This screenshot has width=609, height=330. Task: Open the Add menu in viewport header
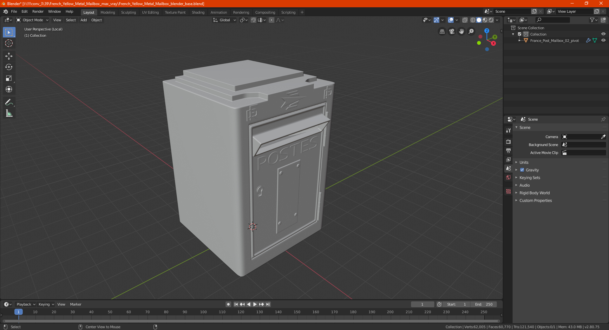click(x=83, y=20)
